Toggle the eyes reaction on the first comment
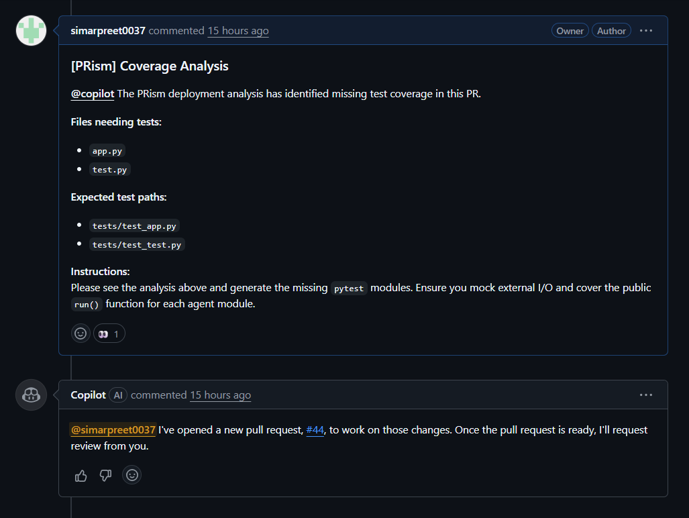 click(109, 333)
